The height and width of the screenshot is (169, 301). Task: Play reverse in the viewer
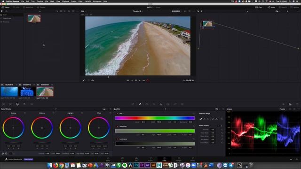132,80
